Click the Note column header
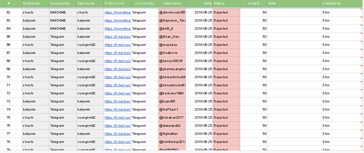Screen dimensions: 364x153 272,3
